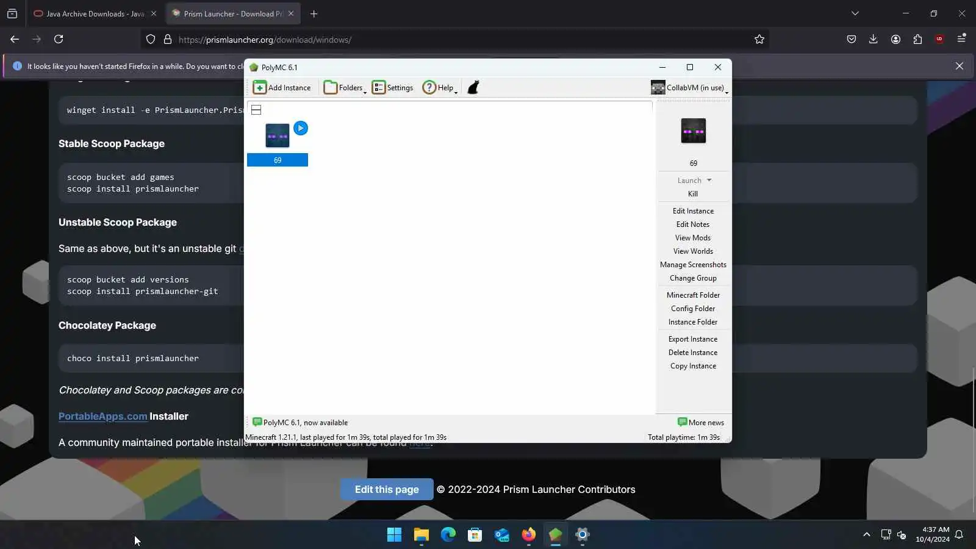Viewport: 976px width, 549px height.
Task: Click the Firefox address bar URL
Action: point(265,40)
